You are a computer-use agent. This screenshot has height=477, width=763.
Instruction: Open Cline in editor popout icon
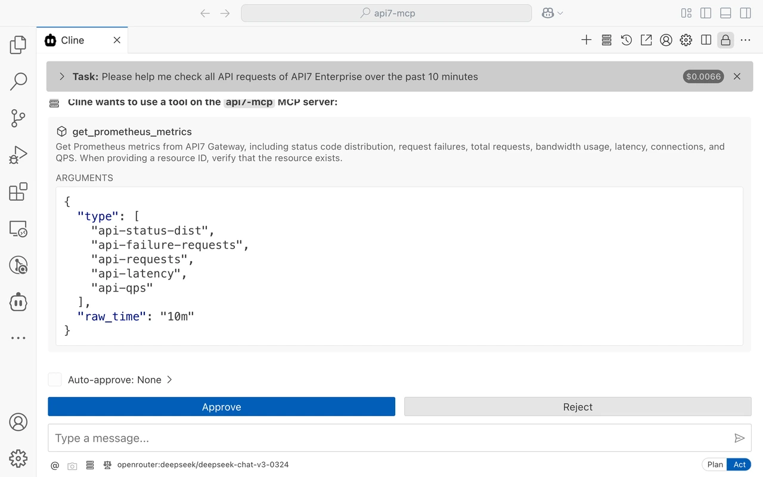(646, 40)
